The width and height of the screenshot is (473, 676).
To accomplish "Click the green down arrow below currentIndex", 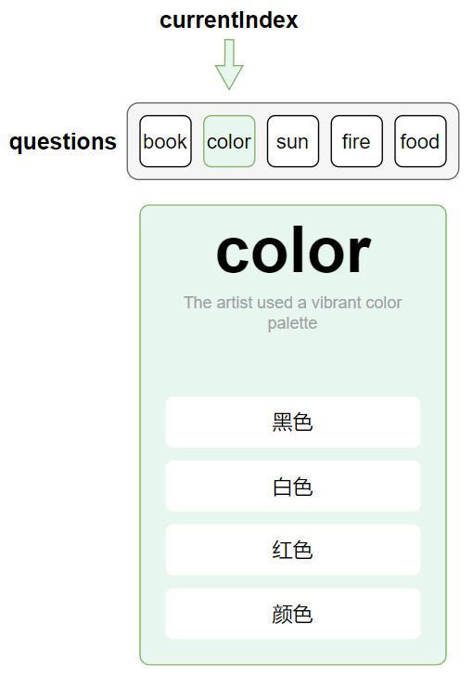I will (x=229, y=64).
